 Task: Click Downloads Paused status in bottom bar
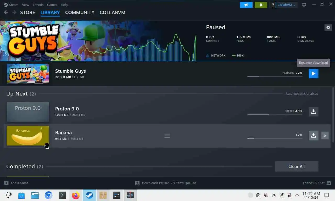click(x=166, y=183)
